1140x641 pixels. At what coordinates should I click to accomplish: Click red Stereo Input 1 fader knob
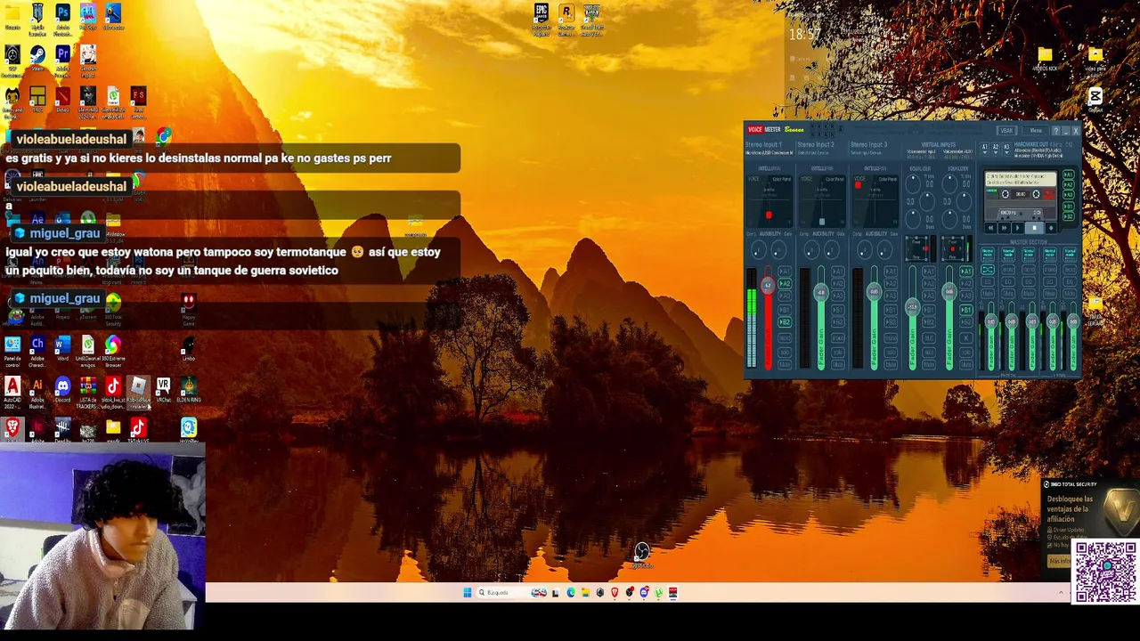coord(768,284)
